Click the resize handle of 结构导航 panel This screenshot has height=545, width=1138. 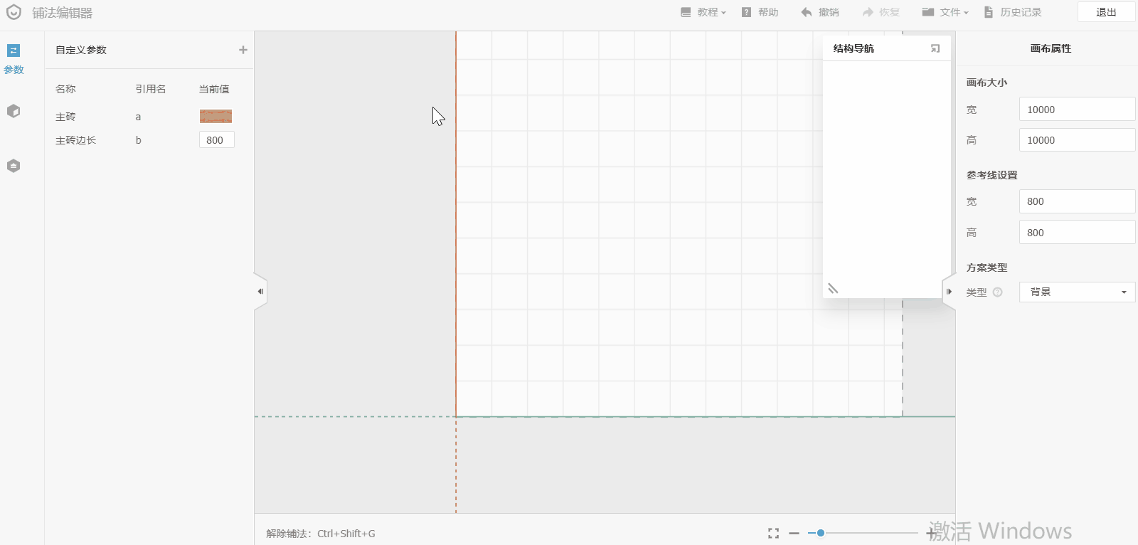coord(833,288)
